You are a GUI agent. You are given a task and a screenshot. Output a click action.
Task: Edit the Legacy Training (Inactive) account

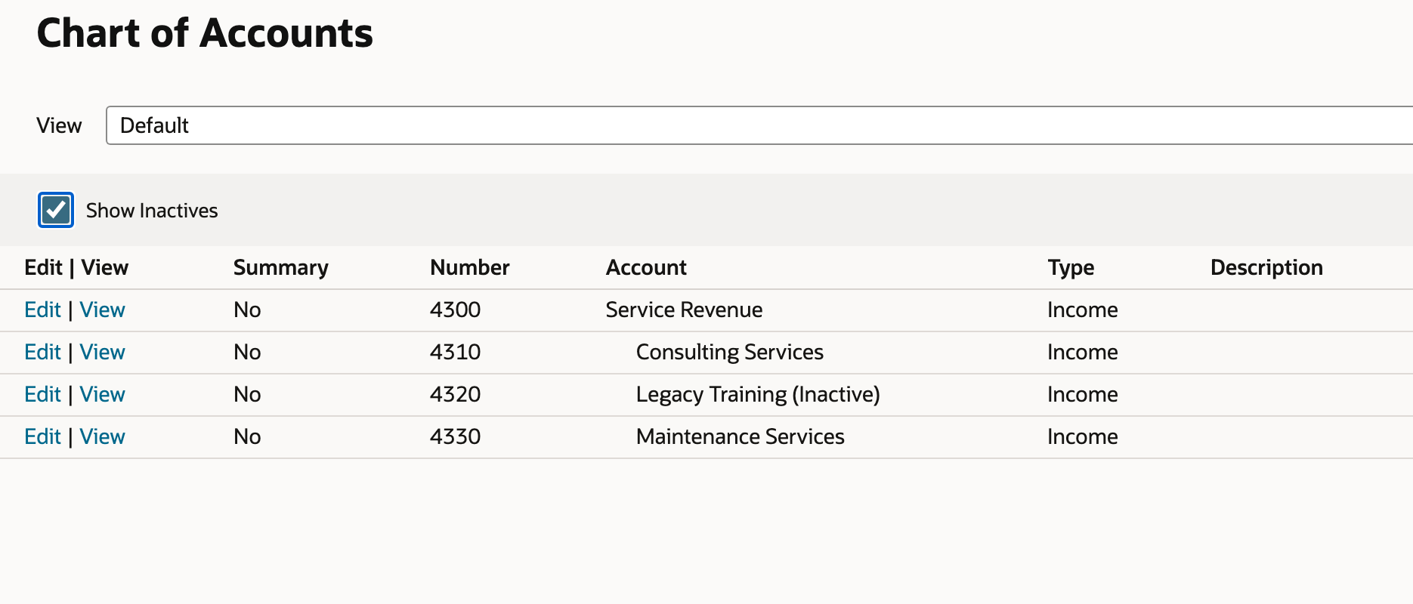point(42,394)
